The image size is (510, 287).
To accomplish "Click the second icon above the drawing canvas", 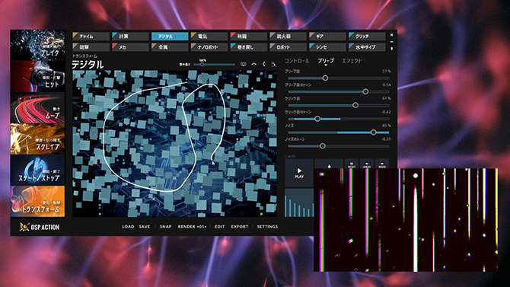I will click(253, 64).
